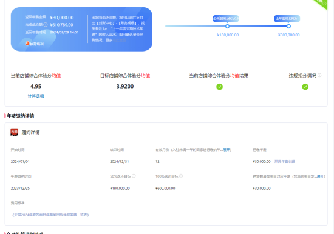Click the 全年返回比例0.5 tooltip bubble
The image size is (334, 234).
(226, 19)
